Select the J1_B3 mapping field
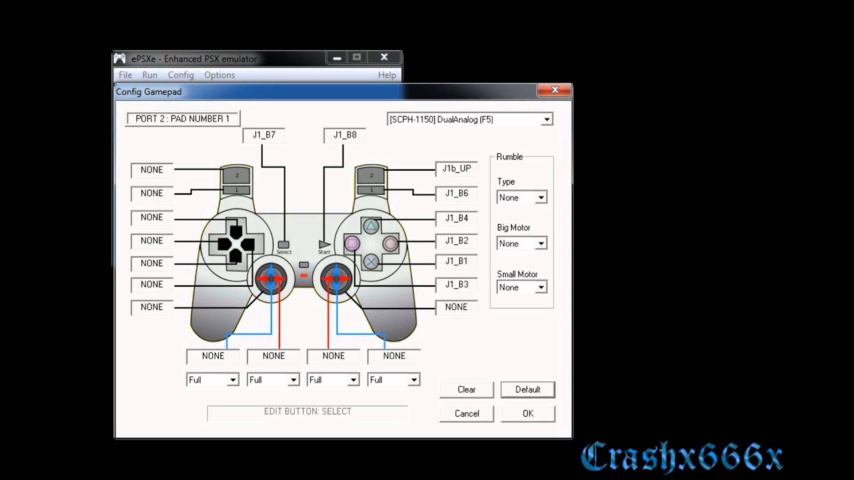This screenshot has height=480, width=854. click(456, 285)
